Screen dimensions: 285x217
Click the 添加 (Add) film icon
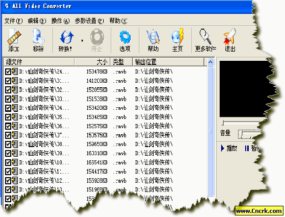click(14, 37)
